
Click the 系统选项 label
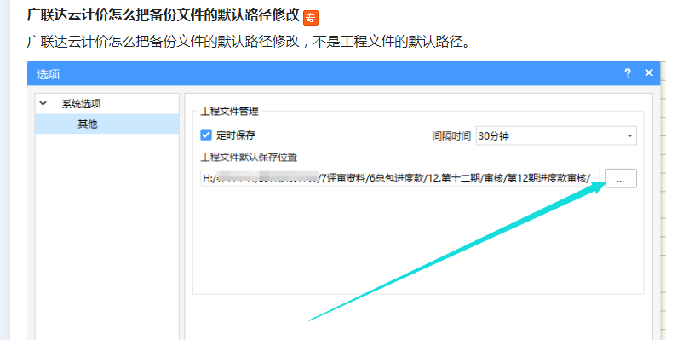(82, 104)
